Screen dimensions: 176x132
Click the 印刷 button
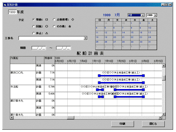pyautogui.click(x=122, y=124)
